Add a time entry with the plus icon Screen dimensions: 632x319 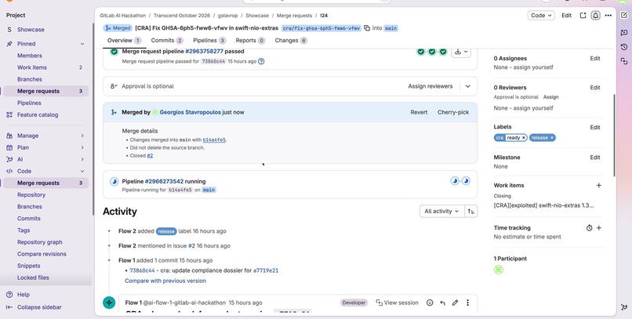click(x=599, y=228)
